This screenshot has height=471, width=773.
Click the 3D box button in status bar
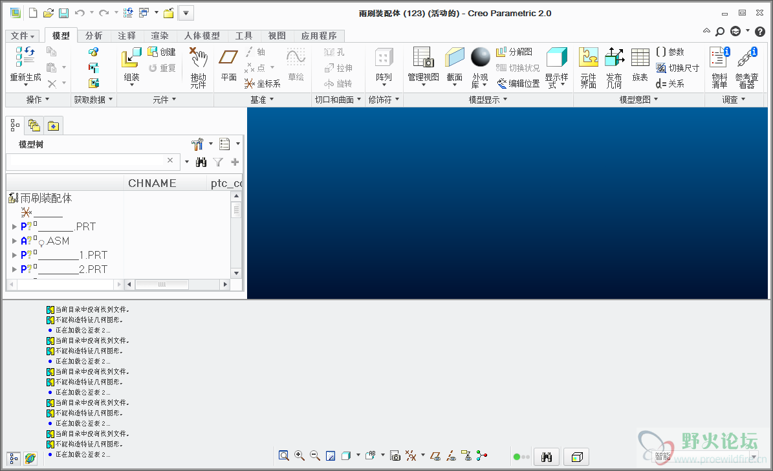pos(577,457)
